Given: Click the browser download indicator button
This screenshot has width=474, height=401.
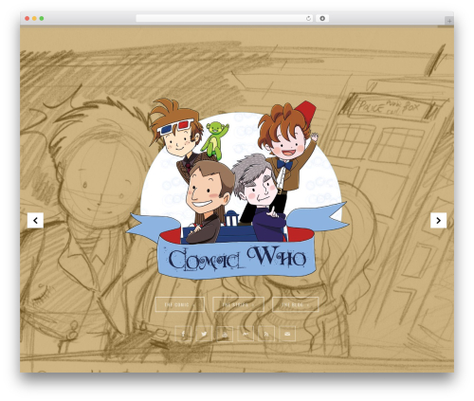Looking at the screenshot, I should (x=322, y=19).
